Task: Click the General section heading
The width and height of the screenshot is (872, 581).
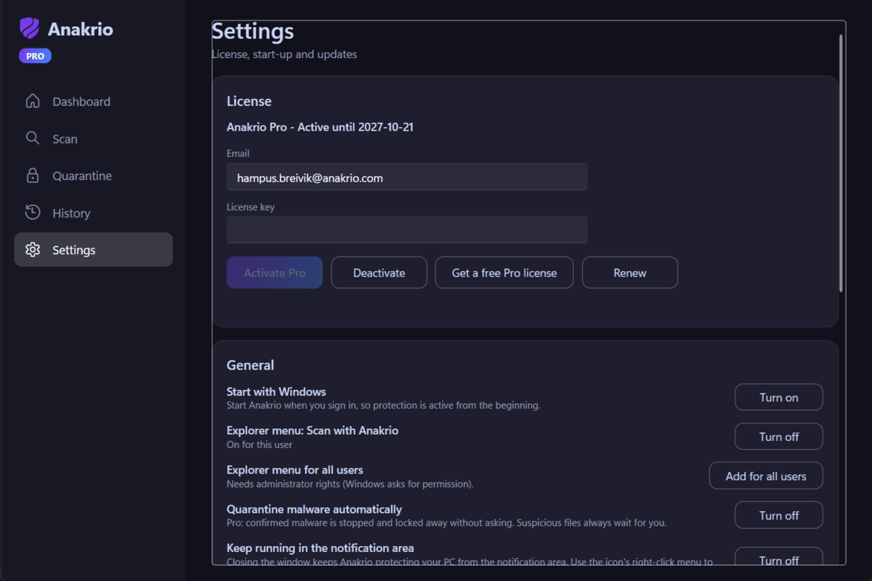Action: tap(251, 365)
